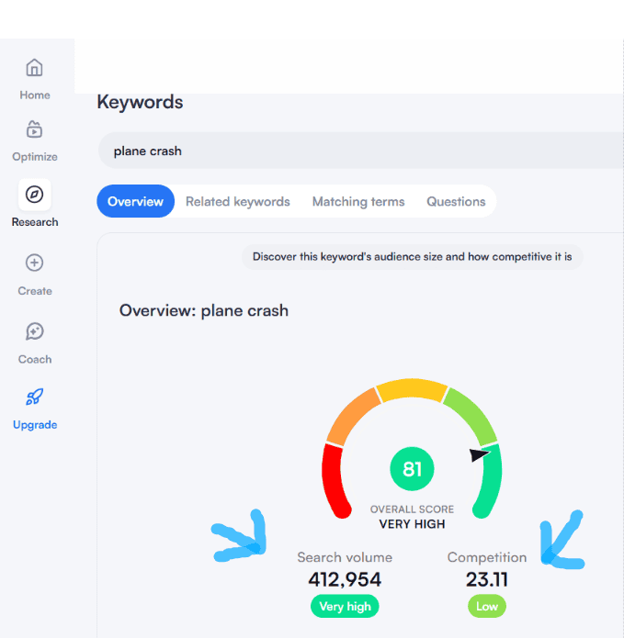The height and width of the screenshot is (638, 624).
Task: Open the Home sidebar icon
Action: 35,68
